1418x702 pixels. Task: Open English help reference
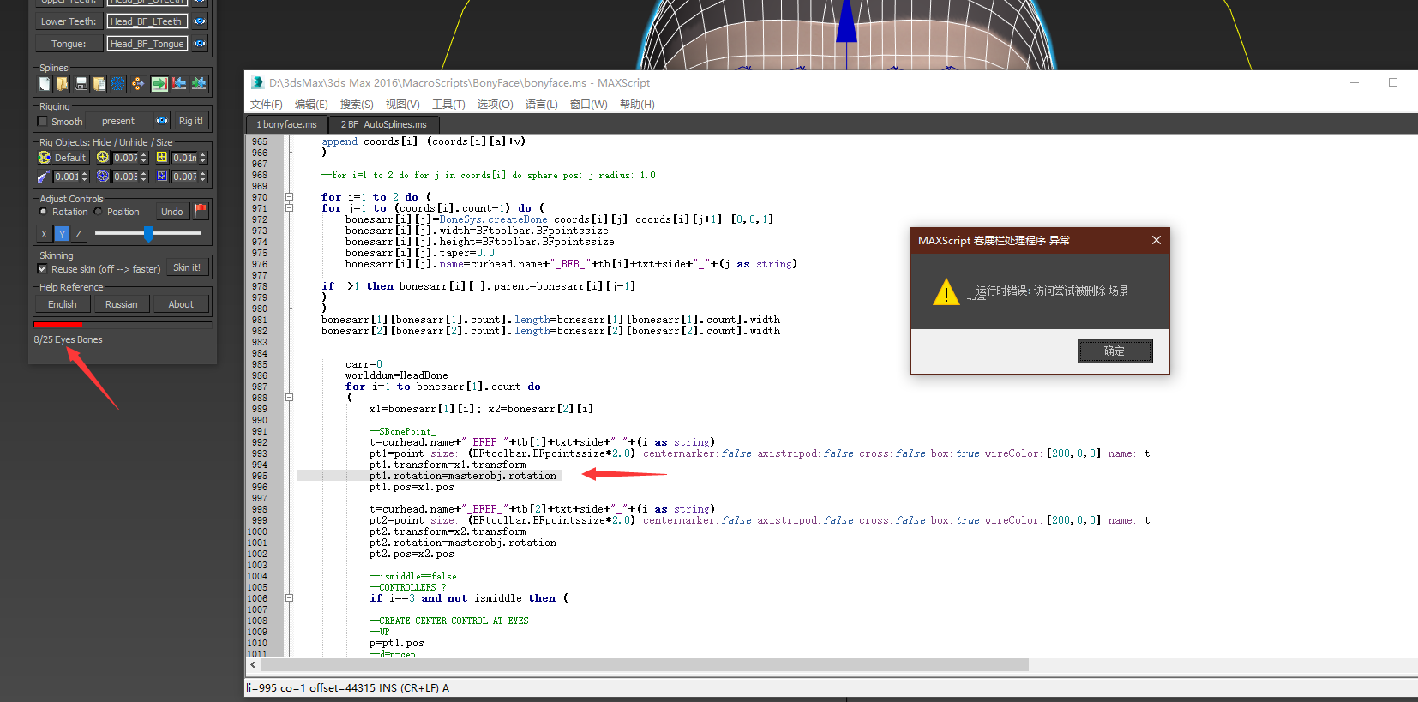[x=62, y=304]
